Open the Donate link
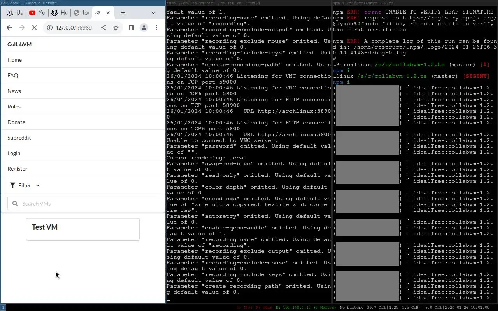The image size is (498, 311). [x=83, y=122]
